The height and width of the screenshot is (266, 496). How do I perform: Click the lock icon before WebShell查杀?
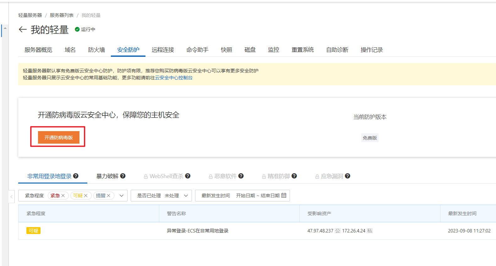click(146, 177)
